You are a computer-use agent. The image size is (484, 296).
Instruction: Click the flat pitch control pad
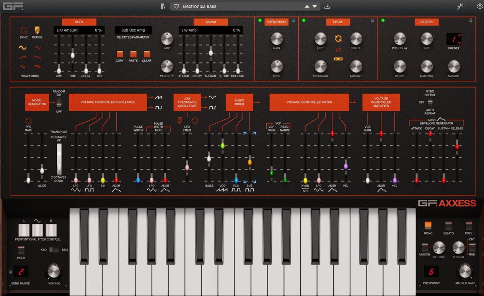click(x=24, y=230)
